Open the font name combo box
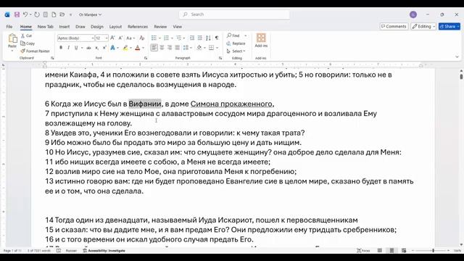Screen dimensions: 464x261 75,38
